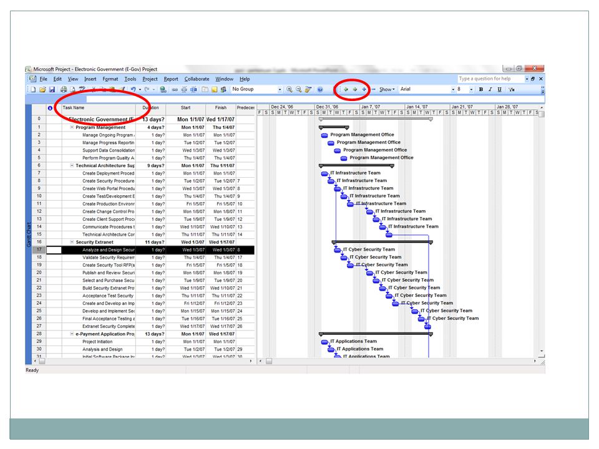
Task: Open the undo history dropdown arrow
Action: tap(140, 89)
